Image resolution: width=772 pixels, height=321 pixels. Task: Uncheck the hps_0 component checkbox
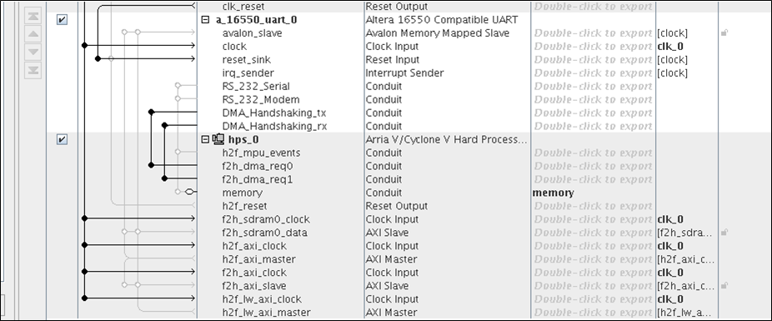pyautogui.click(x=62, y=139)
